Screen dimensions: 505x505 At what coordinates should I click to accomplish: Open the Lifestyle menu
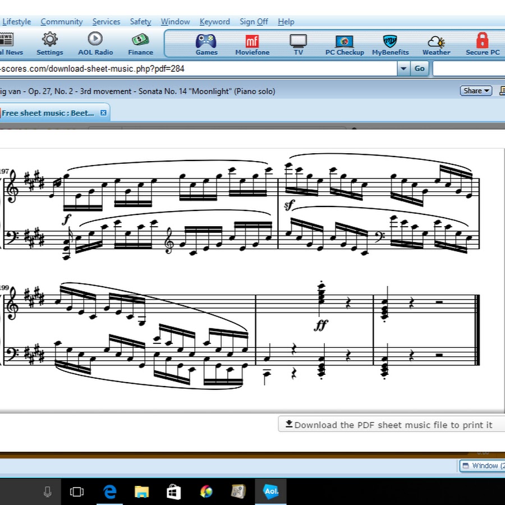point(17,21)
